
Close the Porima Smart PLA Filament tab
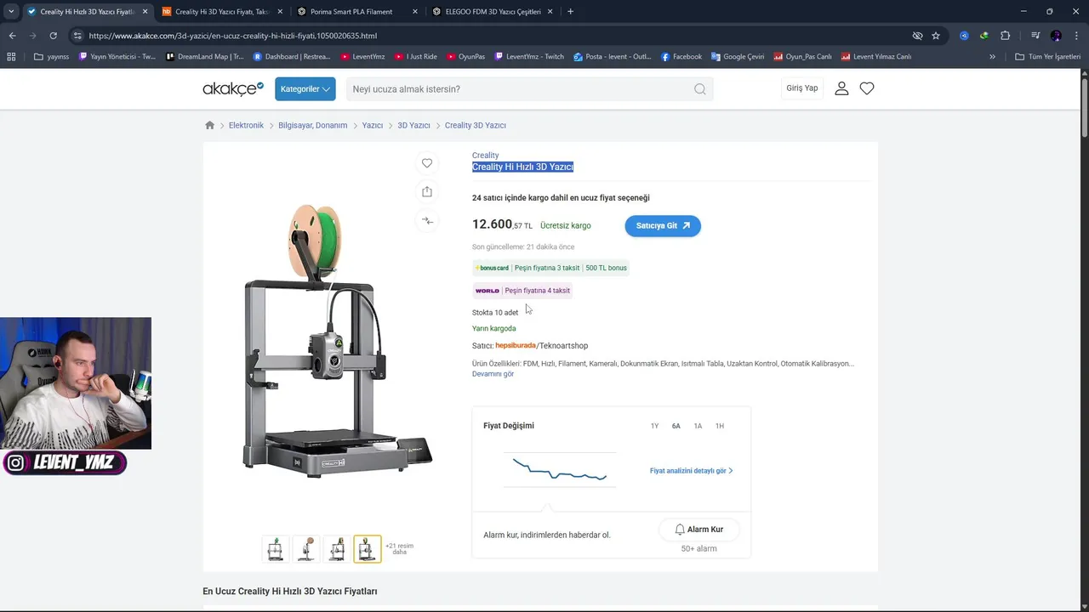(415, 12)
